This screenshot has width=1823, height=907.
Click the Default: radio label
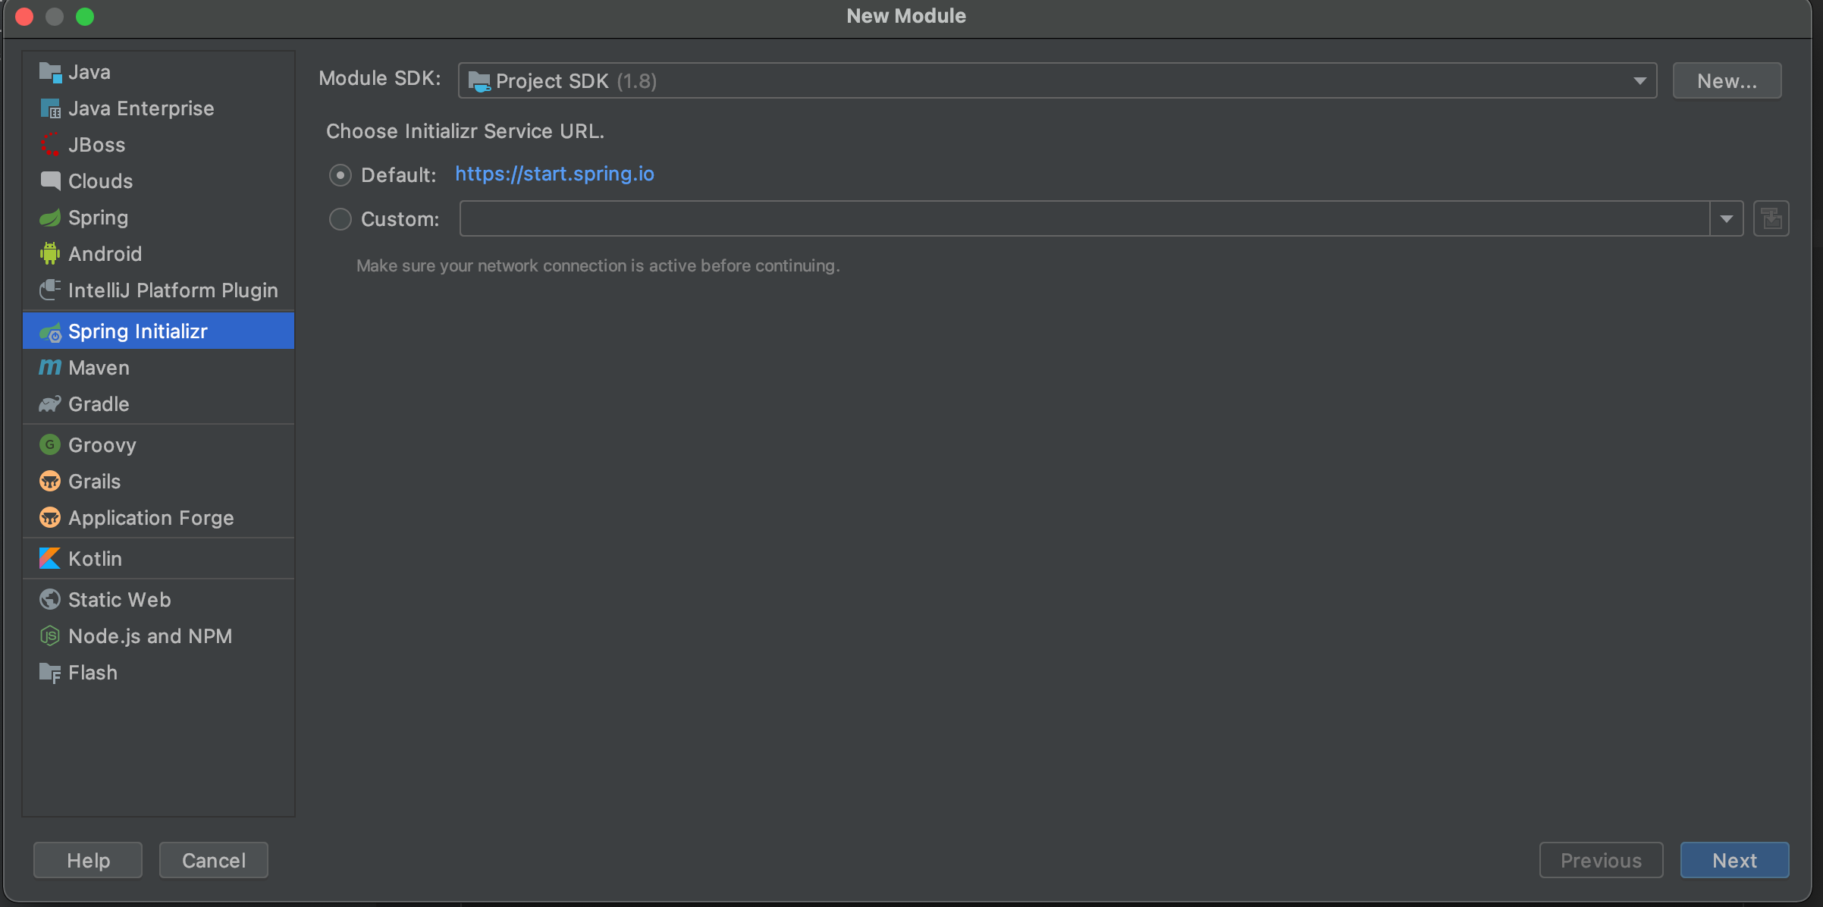point(399,175)
